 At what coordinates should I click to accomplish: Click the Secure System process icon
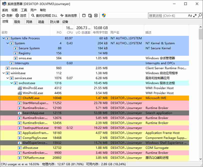[x=16, y=48]
